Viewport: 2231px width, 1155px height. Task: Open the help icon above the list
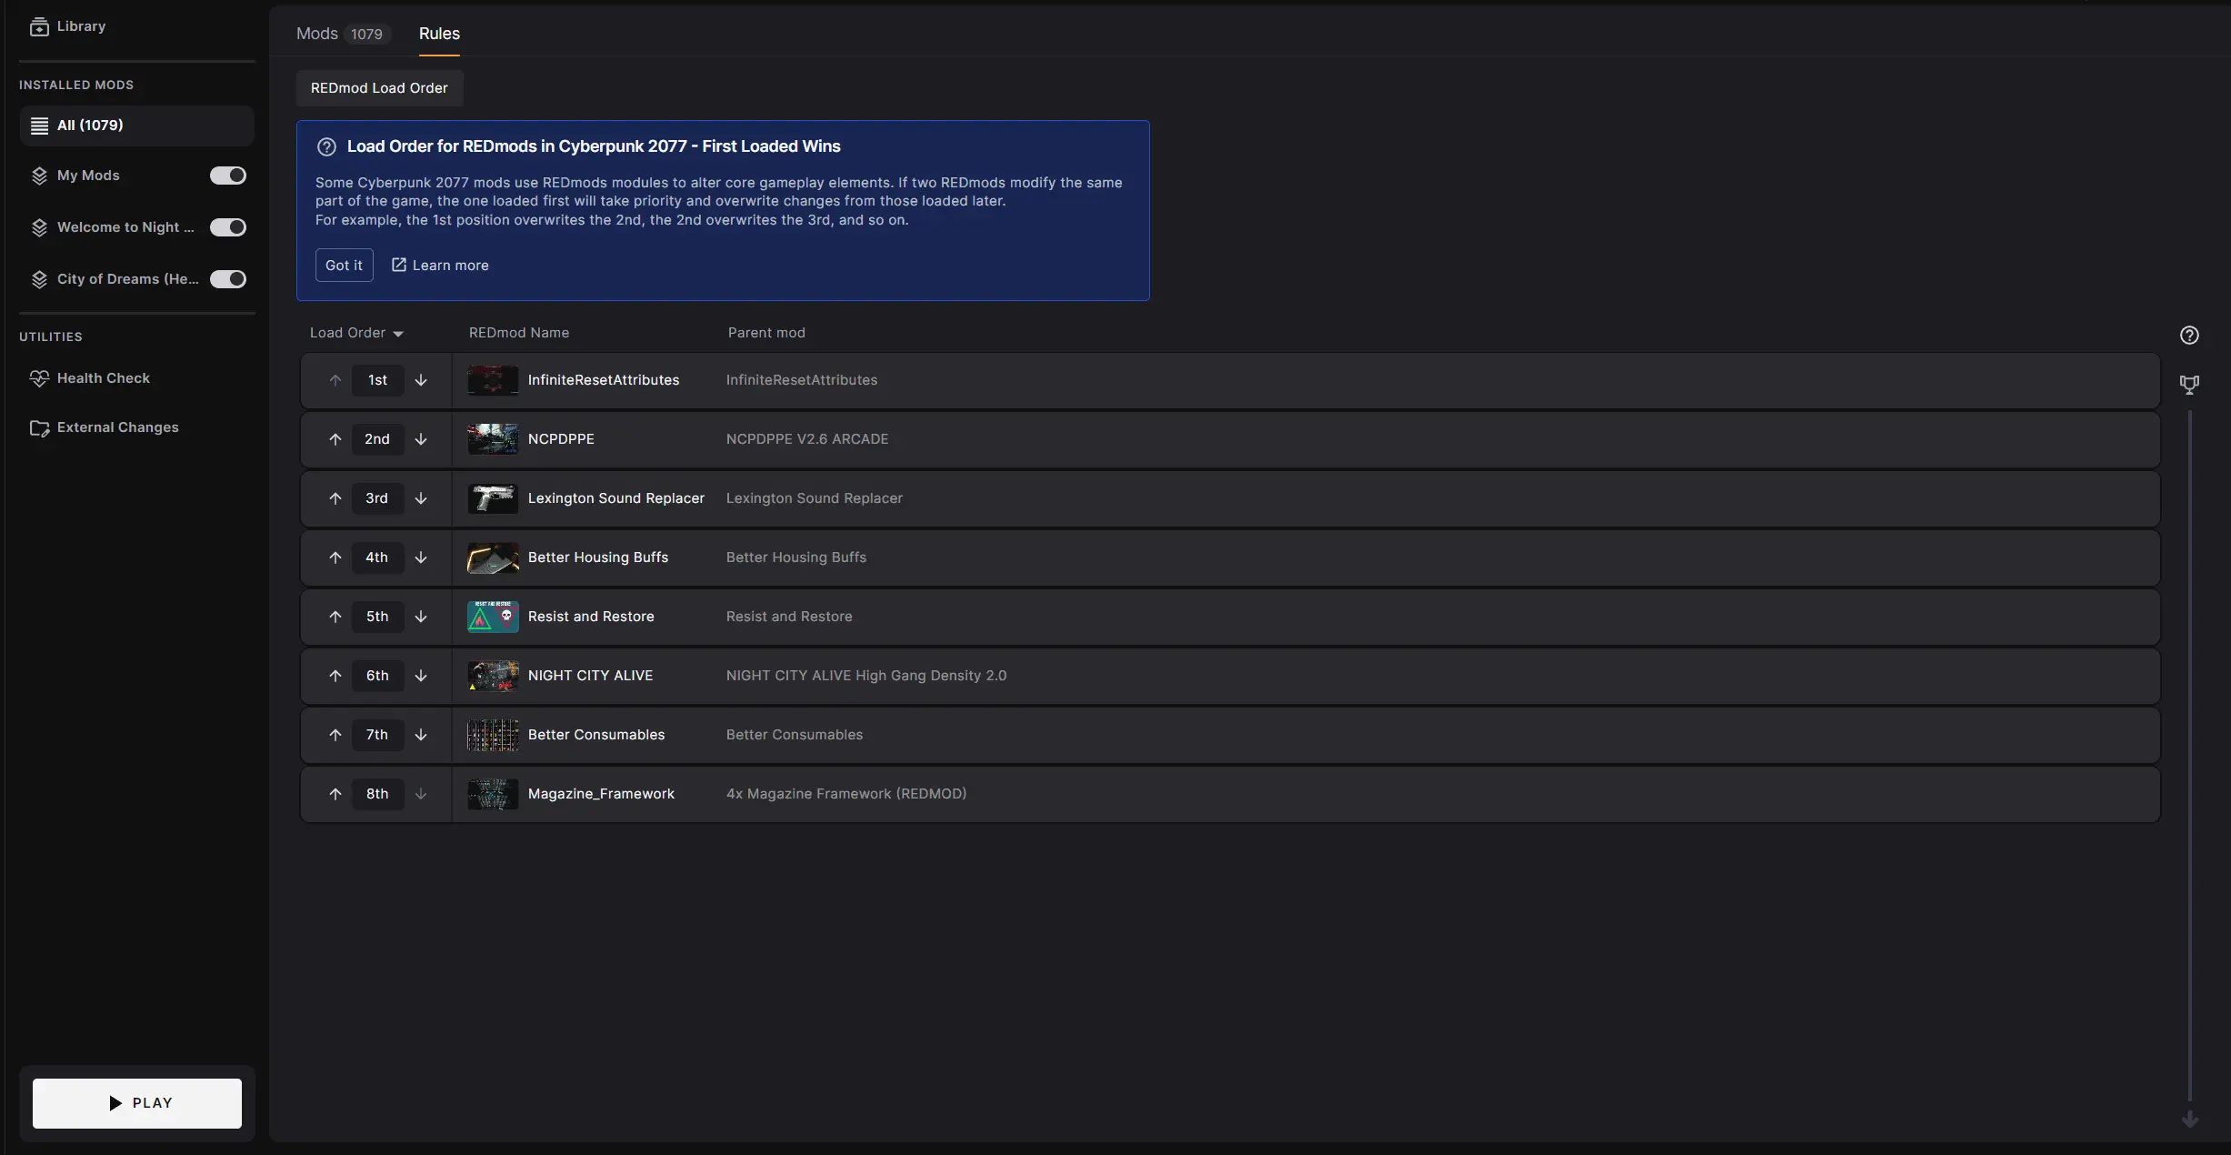2189,336
